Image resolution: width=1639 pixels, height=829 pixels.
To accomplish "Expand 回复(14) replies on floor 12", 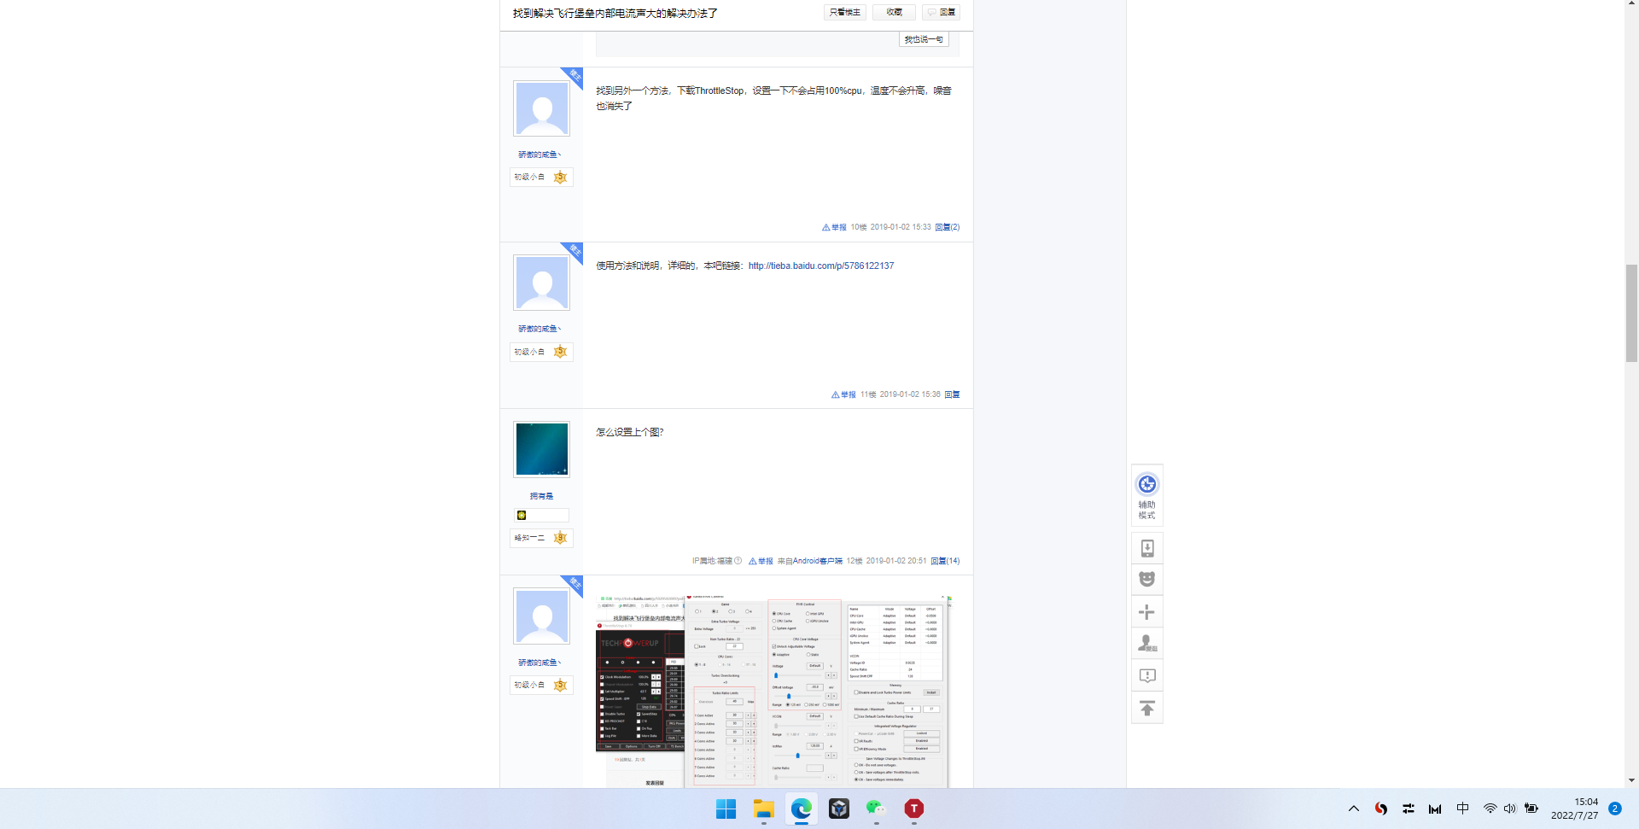I will coord(945,561).
